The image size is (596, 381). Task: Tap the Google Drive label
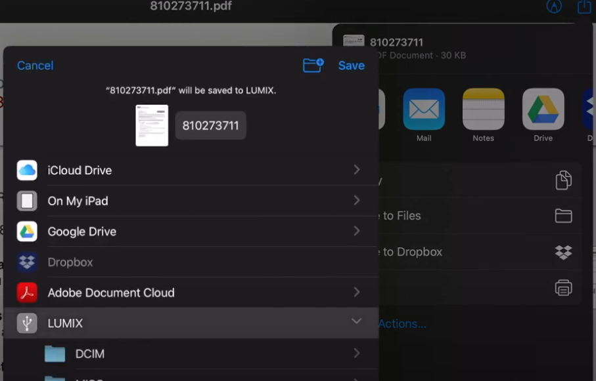tap(82, 231)
